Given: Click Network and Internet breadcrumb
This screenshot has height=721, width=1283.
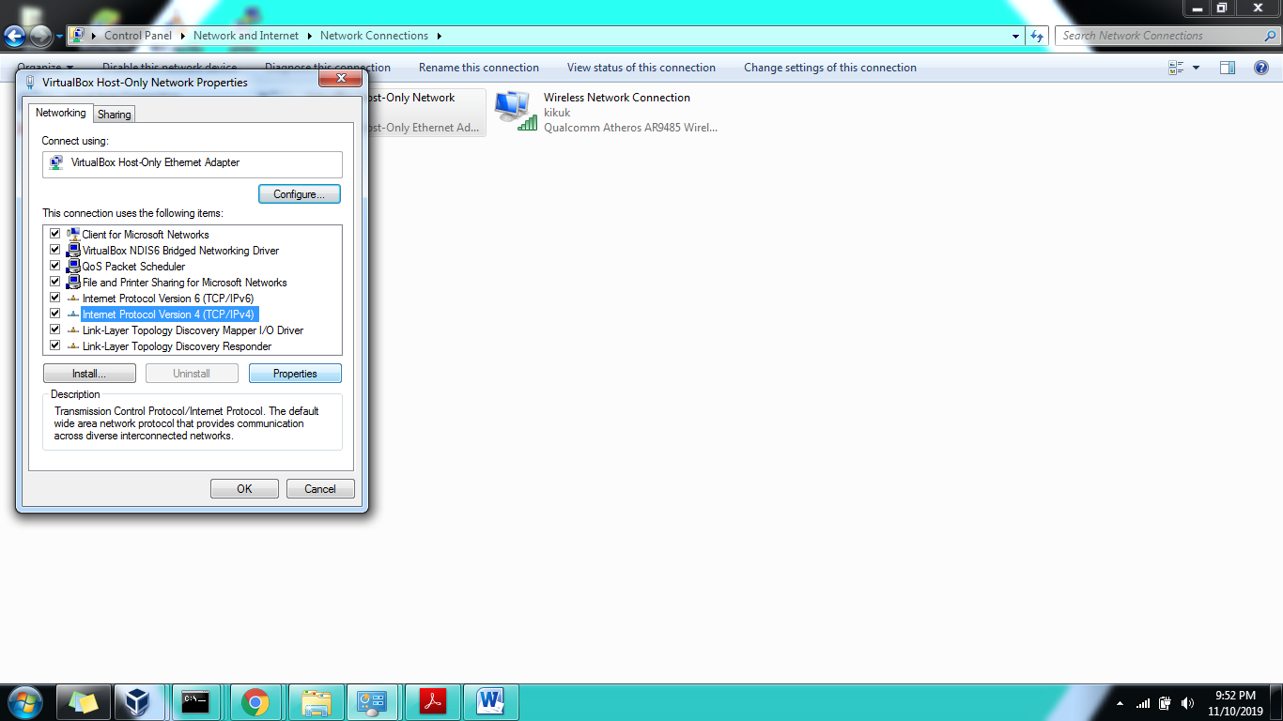Looking at the screenshot, I should click(246, 36).
